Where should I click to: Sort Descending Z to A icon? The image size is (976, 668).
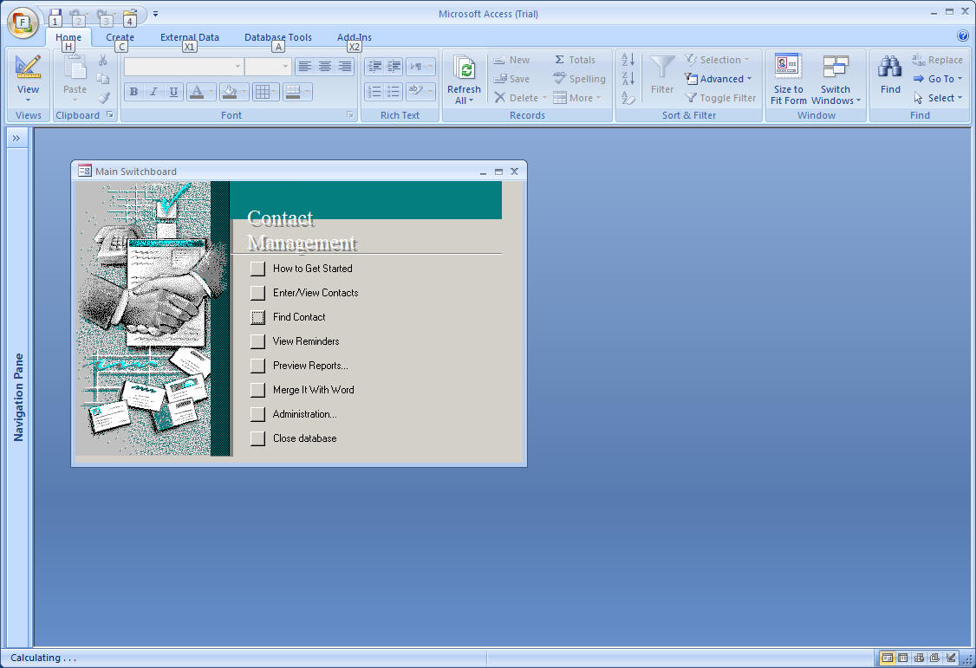628,78
